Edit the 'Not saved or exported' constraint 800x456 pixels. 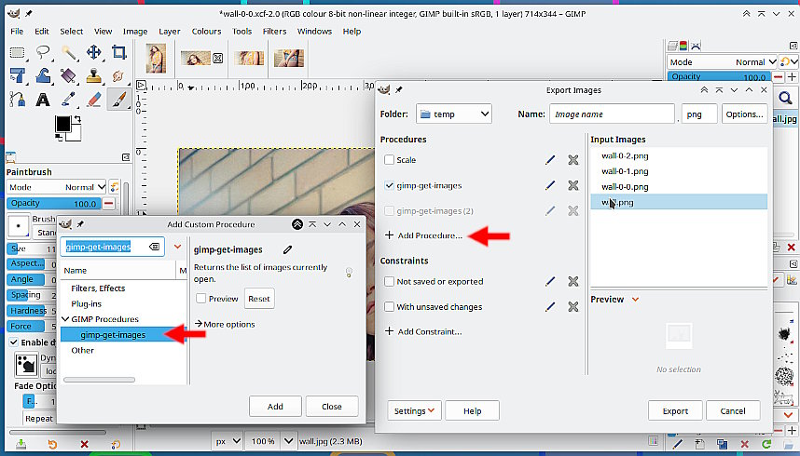(550, 281)
